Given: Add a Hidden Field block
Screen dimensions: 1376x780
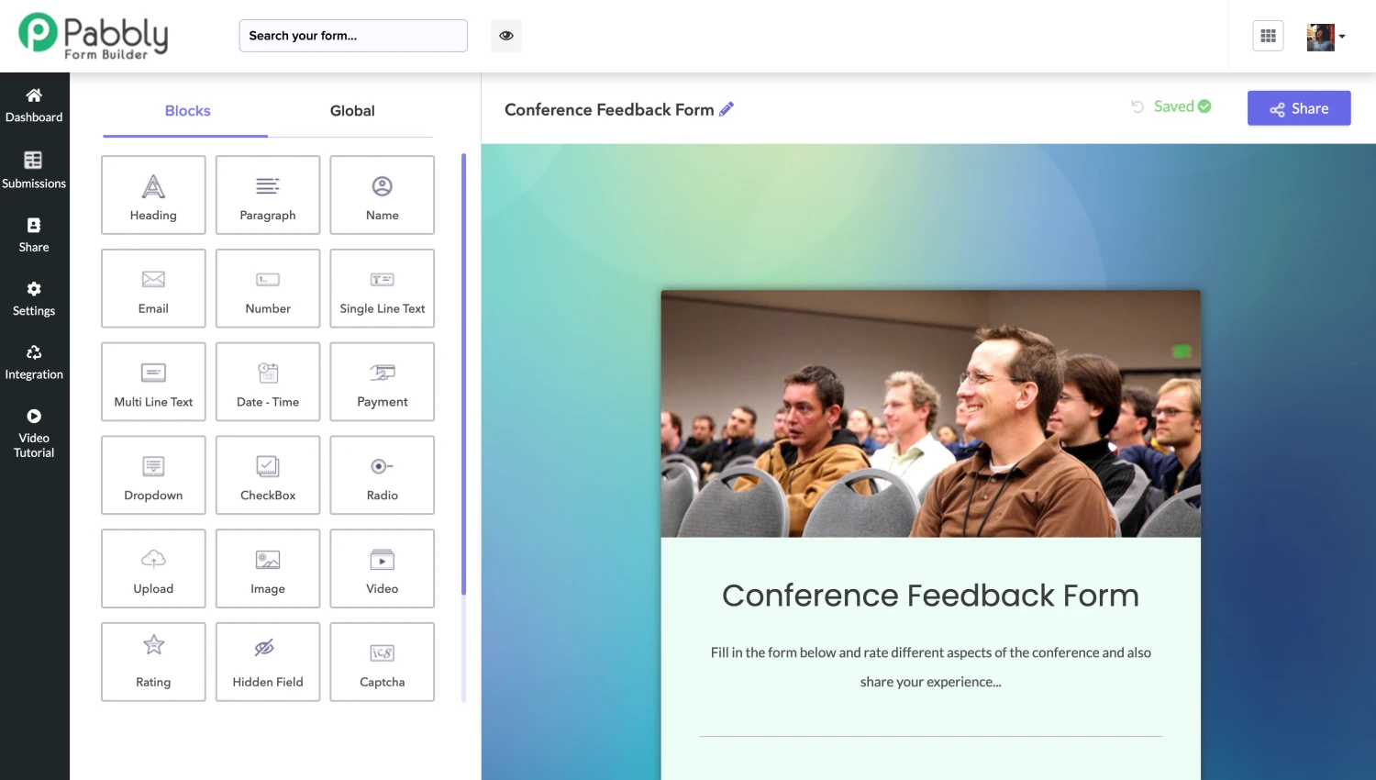Looking at the screenshot, I should tap(268, 662).
